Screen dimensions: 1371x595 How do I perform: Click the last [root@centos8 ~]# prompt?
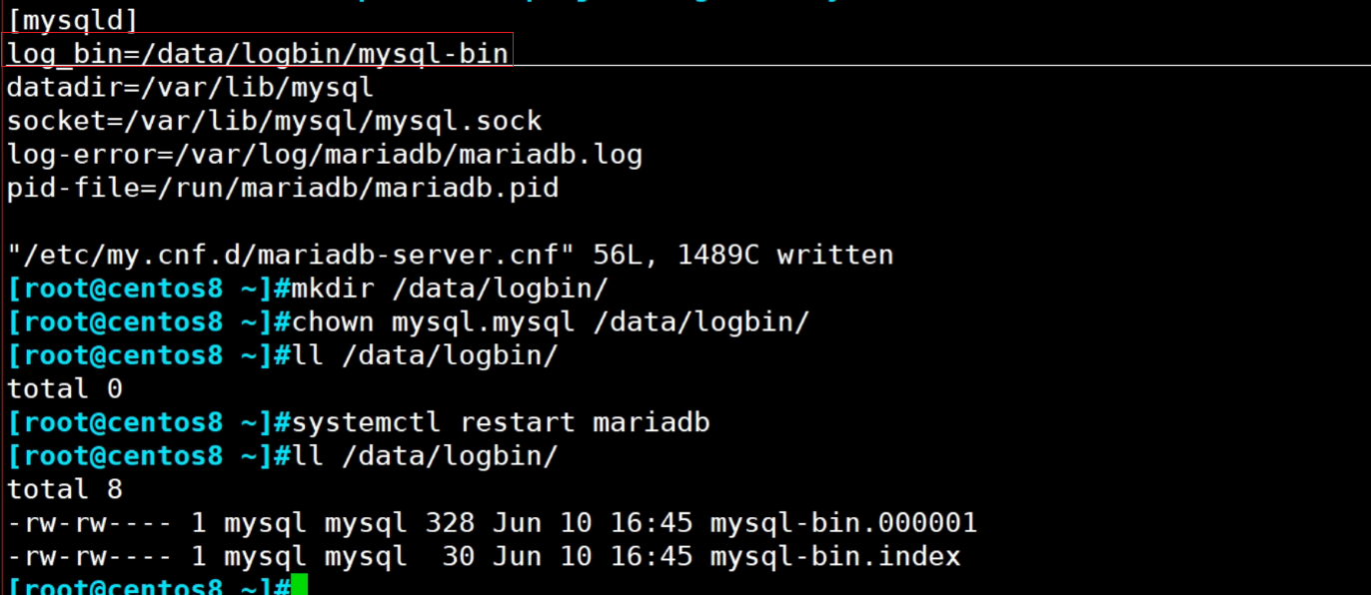[x=148, y=587]
